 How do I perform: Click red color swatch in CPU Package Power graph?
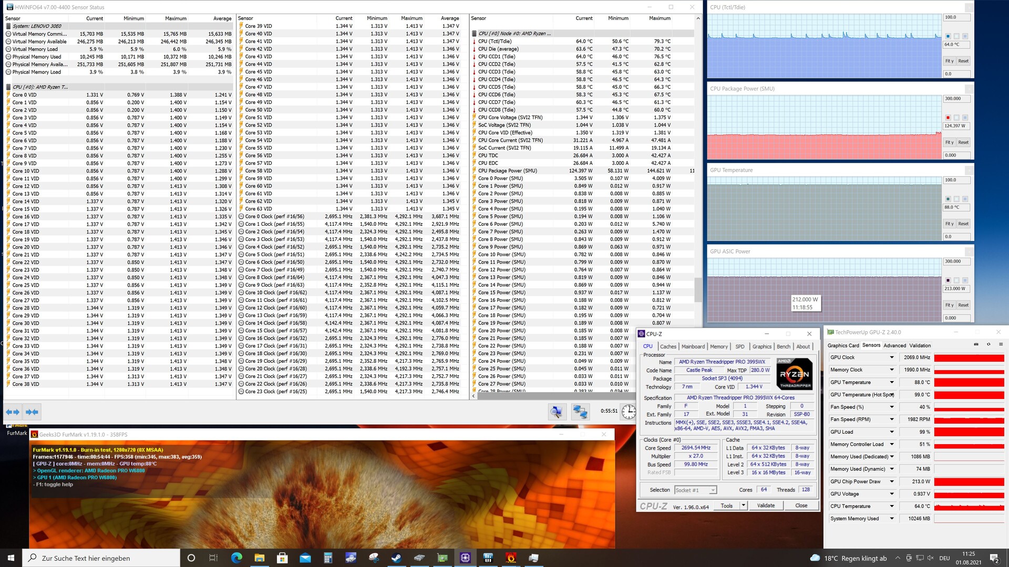(x=948, y=118)
